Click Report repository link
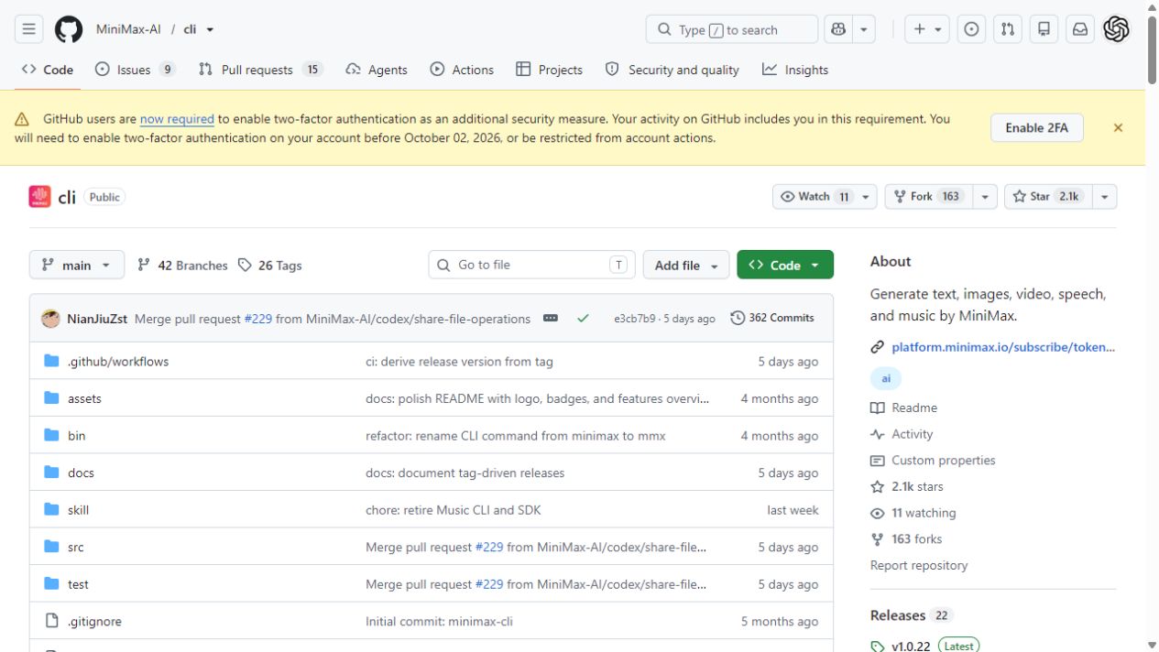1159x652 pixels. [x=919, y=565]
